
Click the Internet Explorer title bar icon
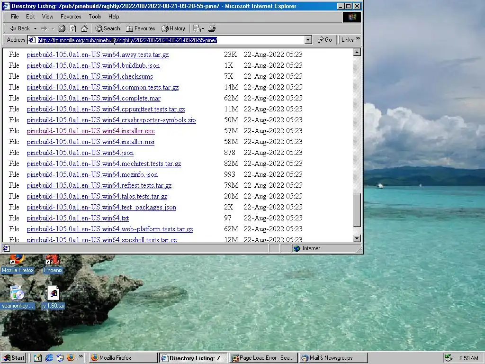pyautogui.click(x=6, y=6)
